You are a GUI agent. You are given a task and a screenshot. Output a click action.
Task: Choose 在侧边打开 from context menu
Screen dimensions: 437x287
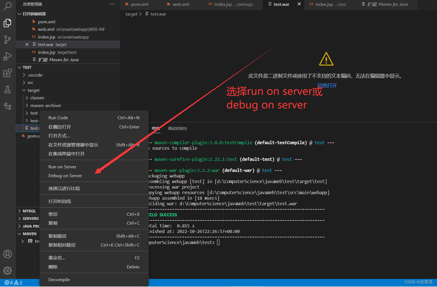click(94, 127)
